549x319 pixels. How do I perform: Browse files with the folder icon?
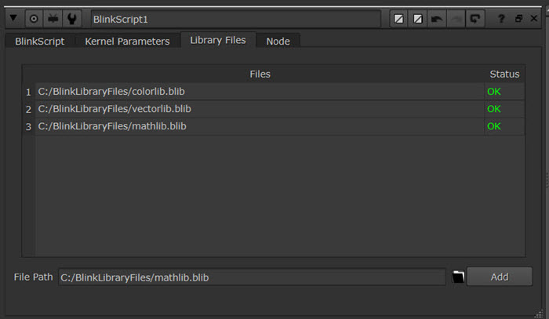(x=458, y=277)
